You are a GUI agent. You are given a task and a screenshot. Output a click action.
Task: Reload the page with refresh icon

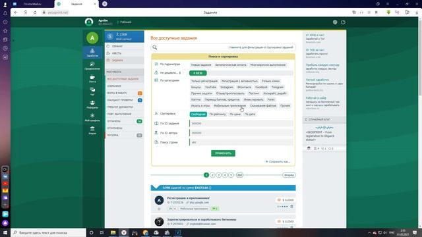pyautogui.click(x=35, y=13)
